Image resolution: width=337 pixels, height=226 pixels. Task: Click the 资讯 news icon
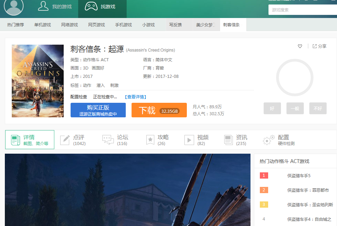[x=228, y=140]
